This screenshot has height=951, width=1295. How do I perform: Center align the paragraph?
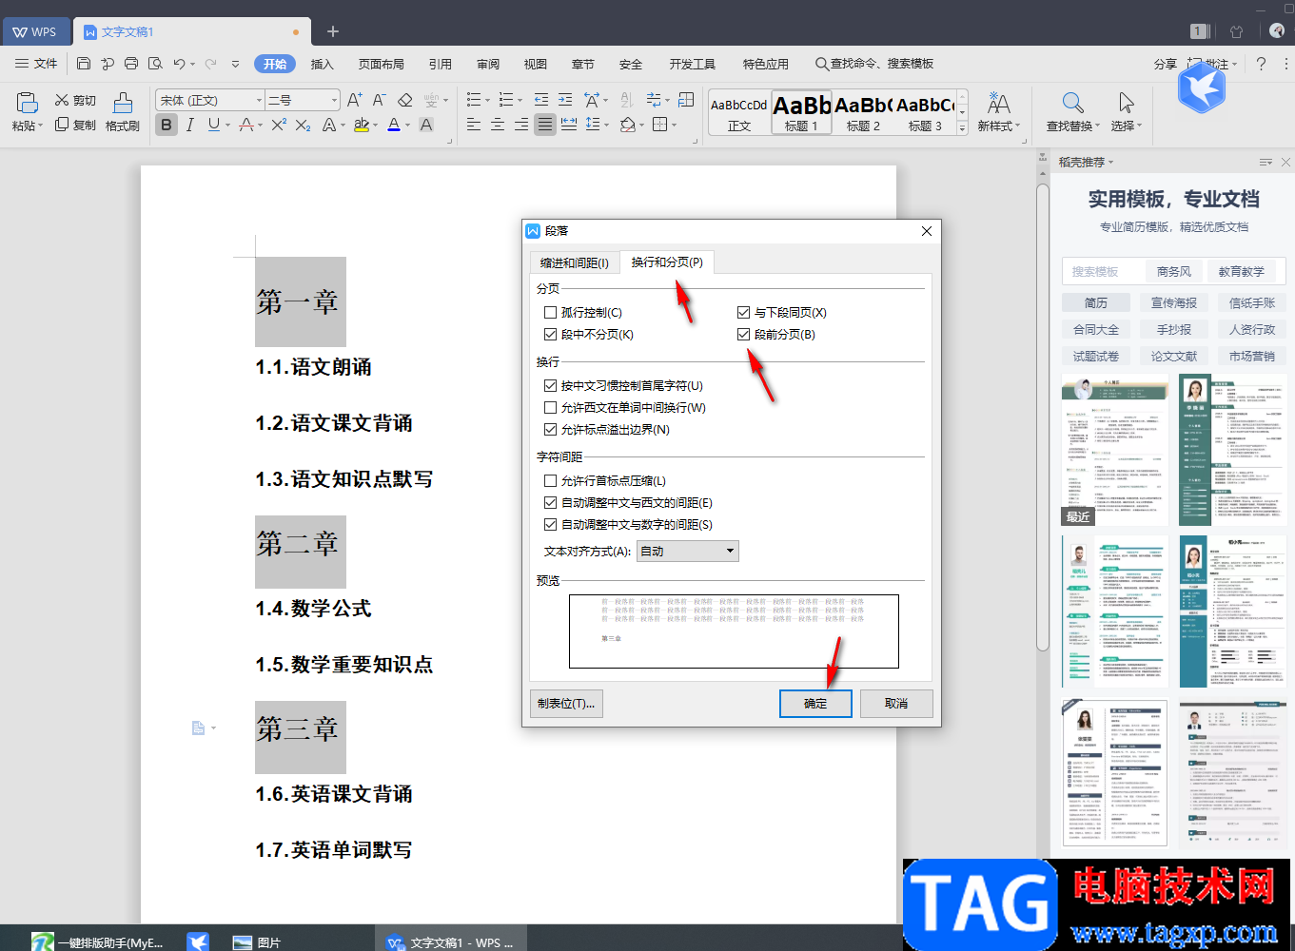[x=498, y=125]
